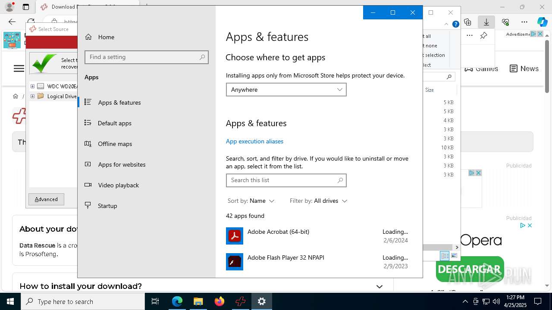Image resolution: width=552 pixels, height=310 pixels.
Task: Open Edge tab actions menu icon
Action: click(x=26, y=7)
